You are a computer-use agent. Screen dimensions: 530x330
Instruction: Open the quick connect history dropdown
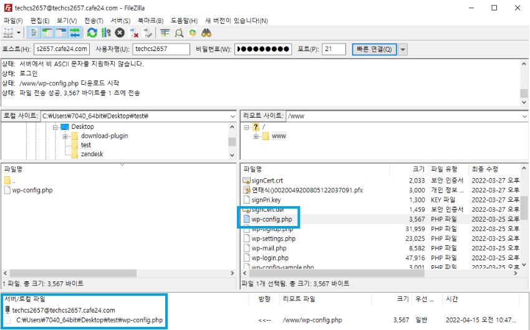(x=403, y=49)
